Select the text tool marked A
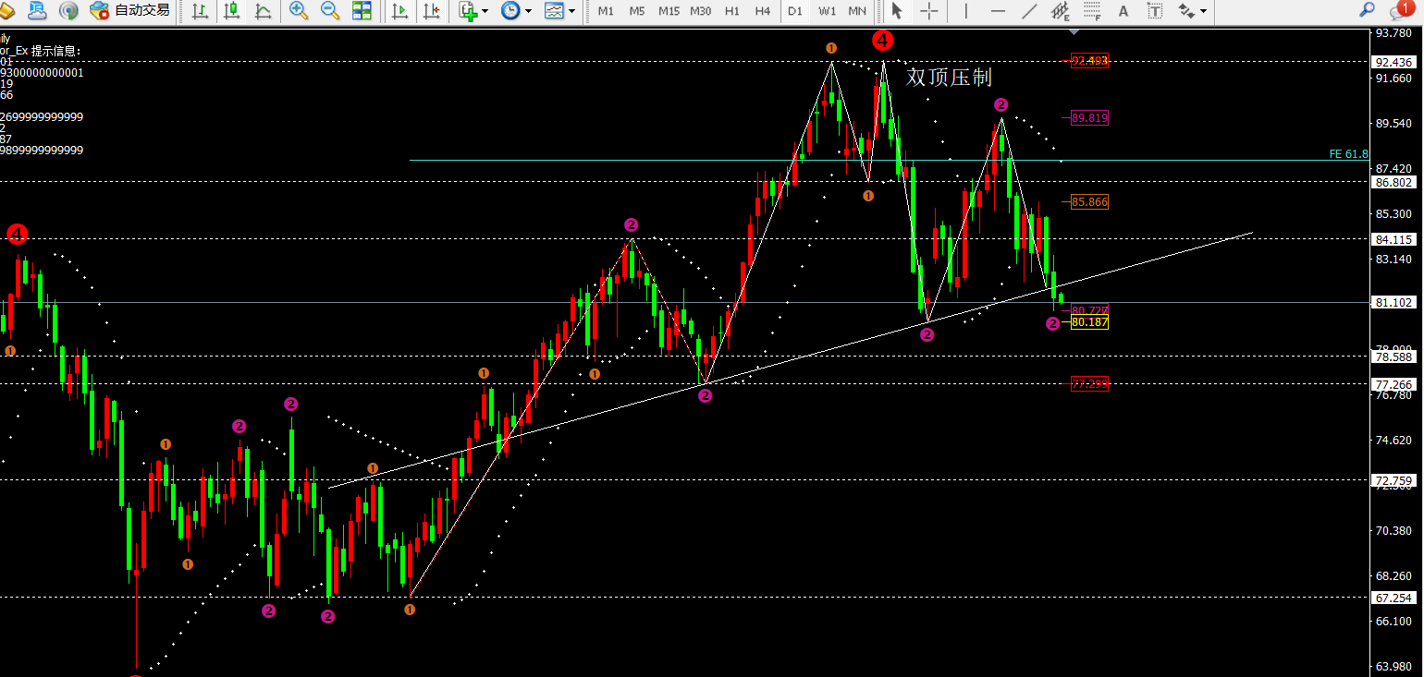The image size is (1424, 677). 1123,11
